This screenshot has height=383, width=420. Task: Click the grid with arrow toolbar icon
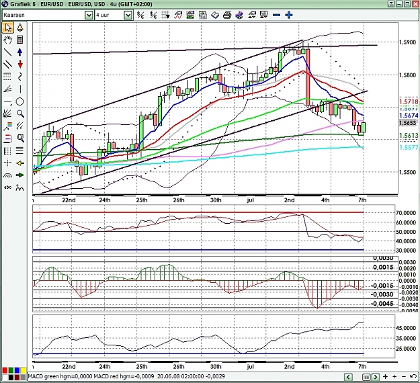[x=165, y=15]
